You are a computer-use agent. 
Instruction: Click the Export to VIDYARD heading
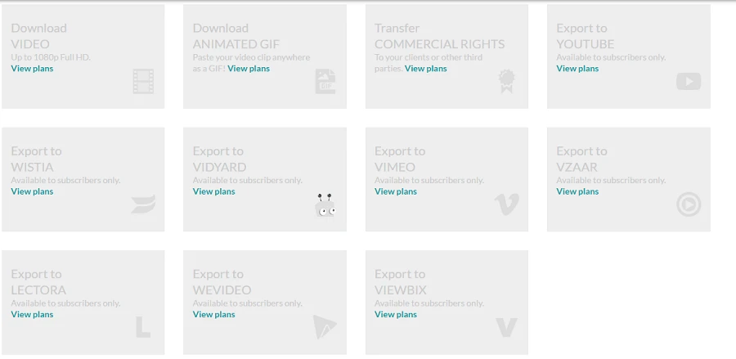pos(219,159)
